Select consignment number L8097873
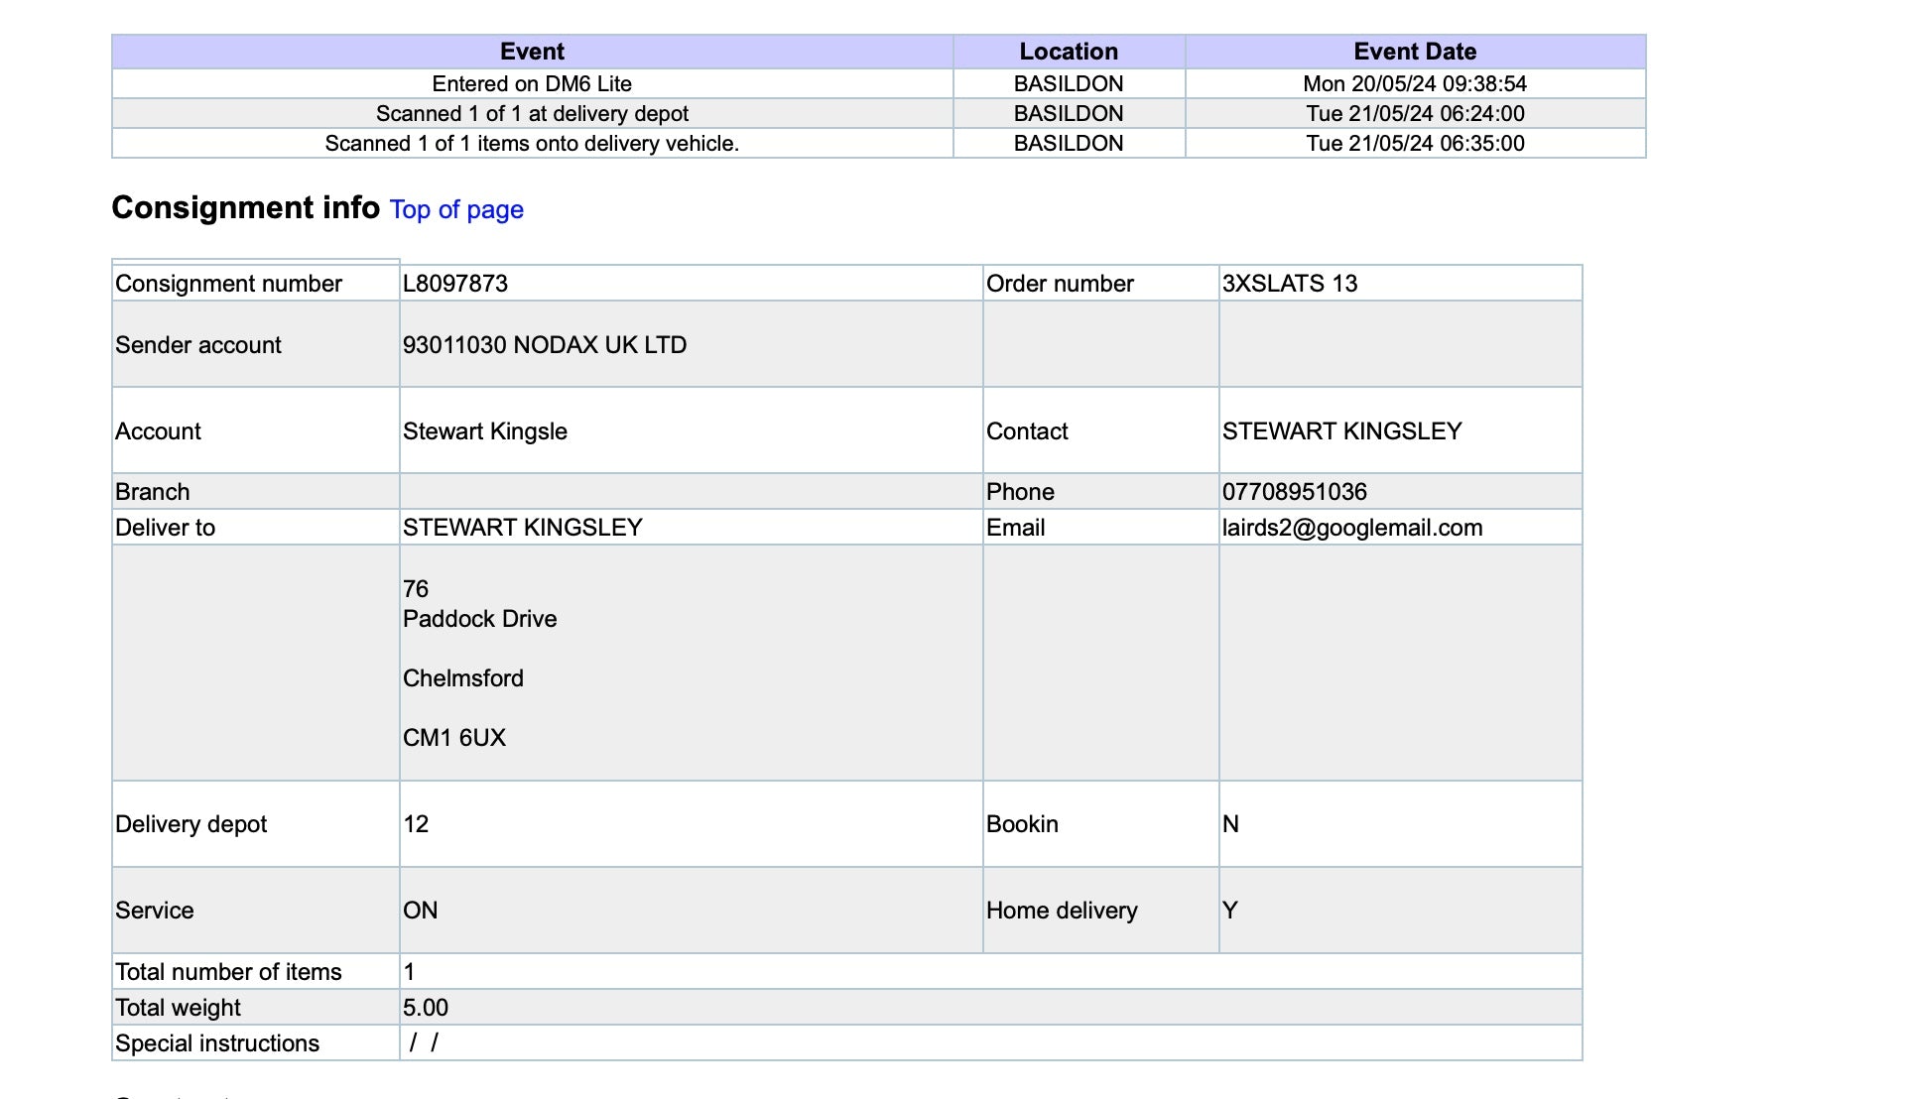Screen dimensions: 1905x1099 455,284
